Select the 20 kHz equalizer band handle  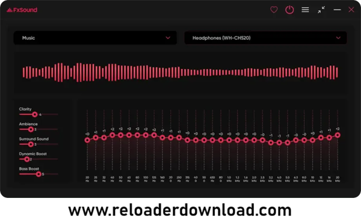tap(338, 135)
